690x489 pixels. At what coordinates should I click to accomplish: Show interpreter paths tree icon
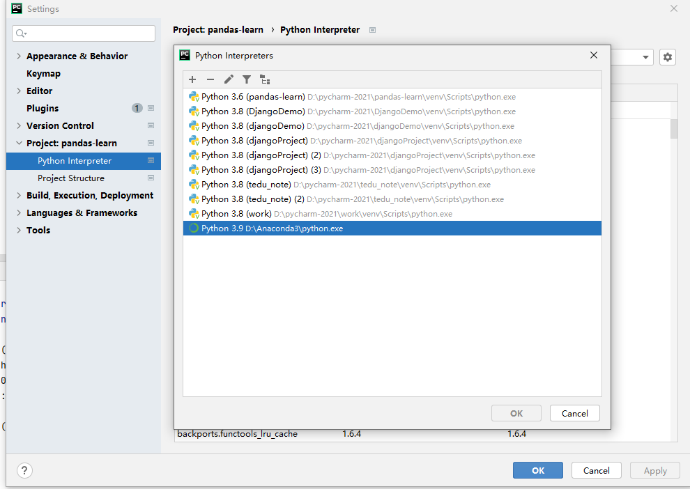point(265,79)
